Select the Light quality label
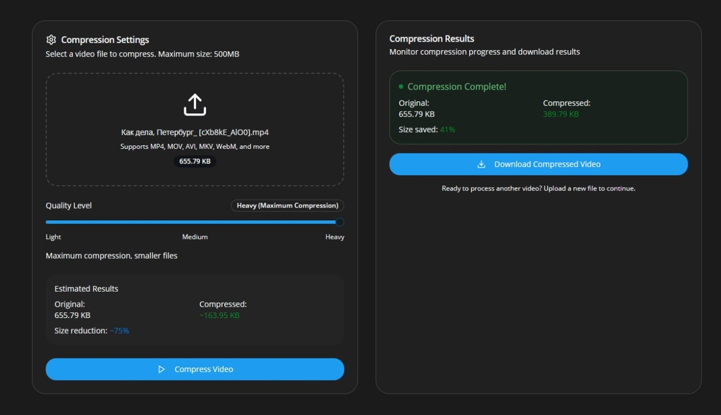The width and height of the screenshot is (721, 415). coord(53,237)
